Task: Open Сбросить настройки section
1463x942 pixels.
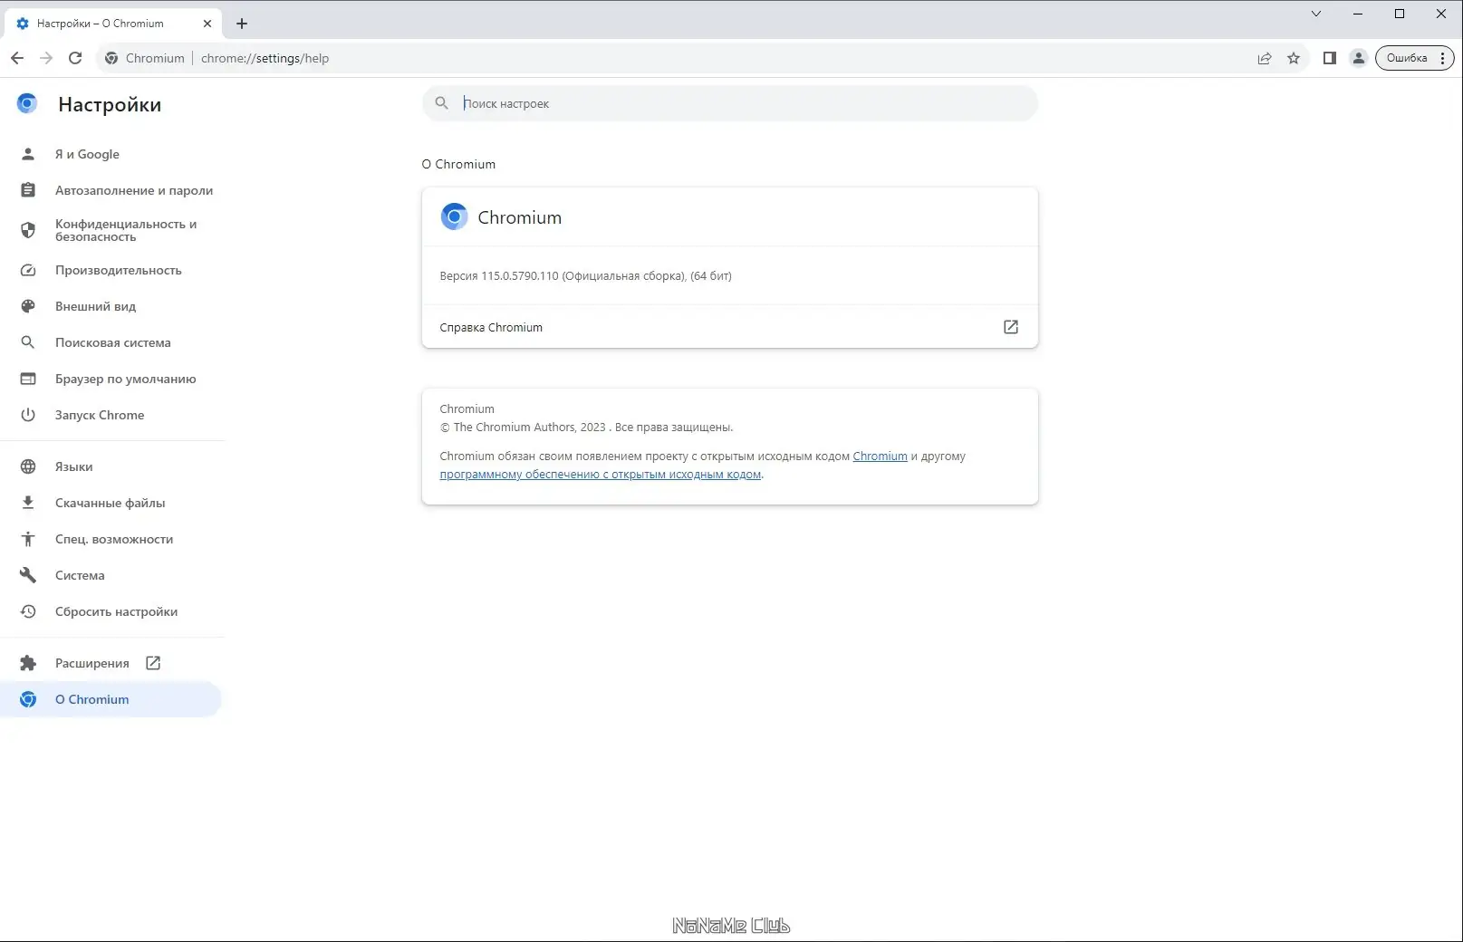Action: [116, 611]
